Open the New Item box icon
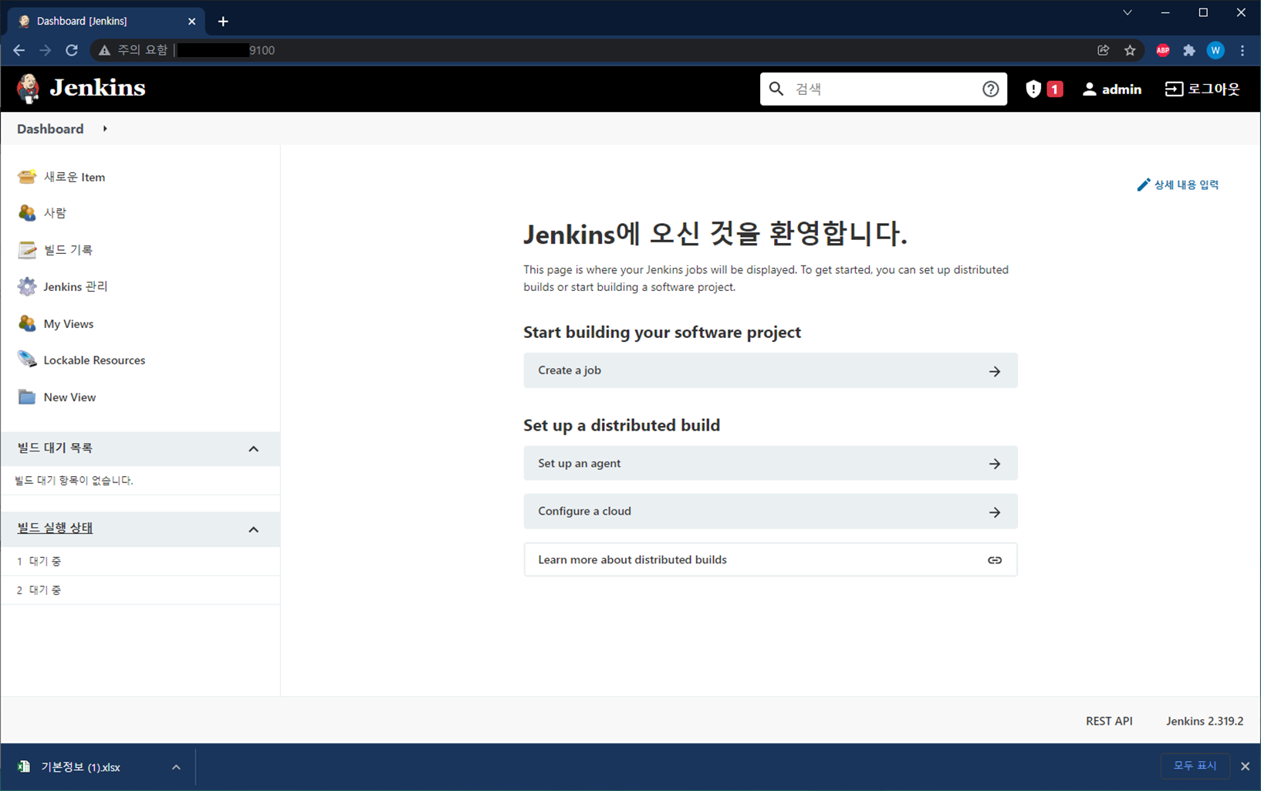 27,177
